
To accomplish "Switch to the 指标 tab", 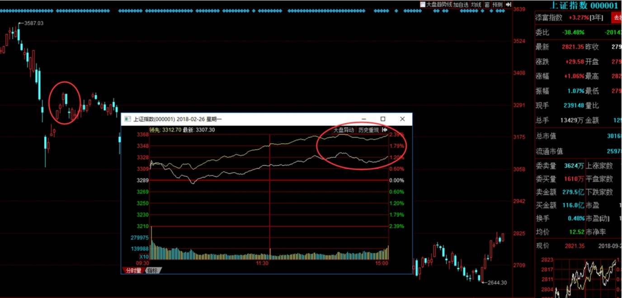I will point(153,270).
